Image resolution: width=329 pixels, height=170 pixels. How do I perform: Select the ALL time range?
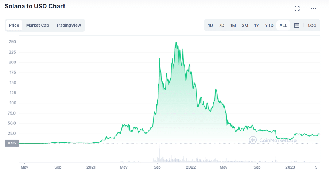[283, 26]
